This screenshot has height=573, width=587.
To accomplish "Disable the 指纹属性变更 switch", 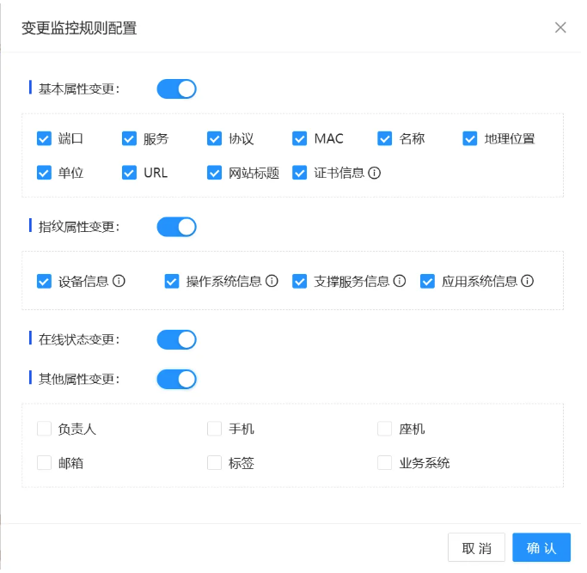I will (176, 227).
